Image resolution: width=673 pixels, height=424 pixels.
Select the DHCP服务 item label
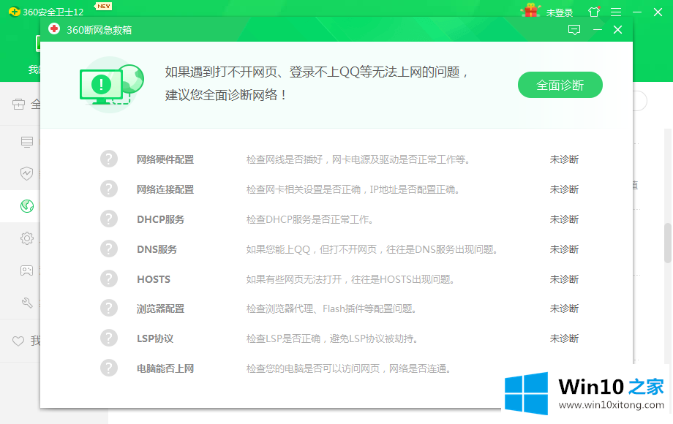click(160, 219)
